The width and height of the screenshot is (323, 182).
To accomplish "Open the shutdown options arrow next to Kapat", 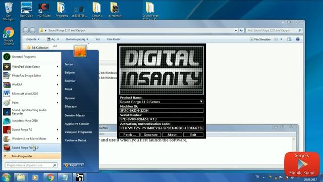I will tap(82, 165).
